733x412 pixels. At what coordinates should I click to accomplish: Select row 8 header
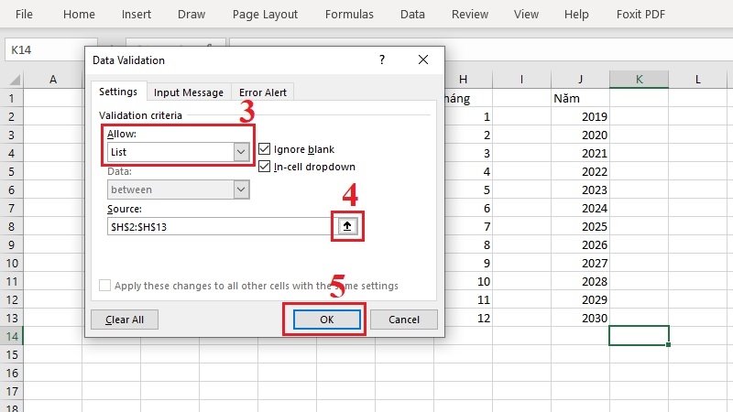pyautogui.click(x=12, y=226)
